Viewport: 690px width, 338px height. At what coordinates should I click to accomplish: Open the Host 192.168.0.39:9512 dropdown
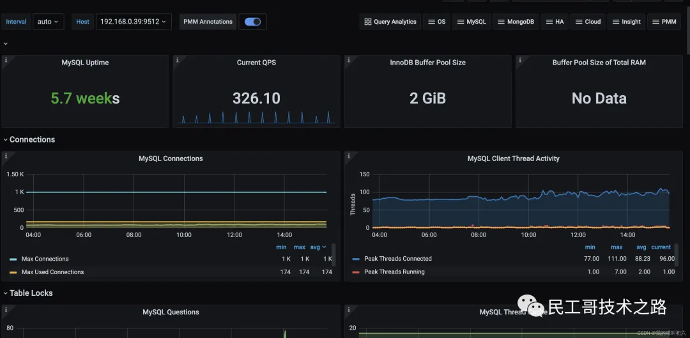134,22
